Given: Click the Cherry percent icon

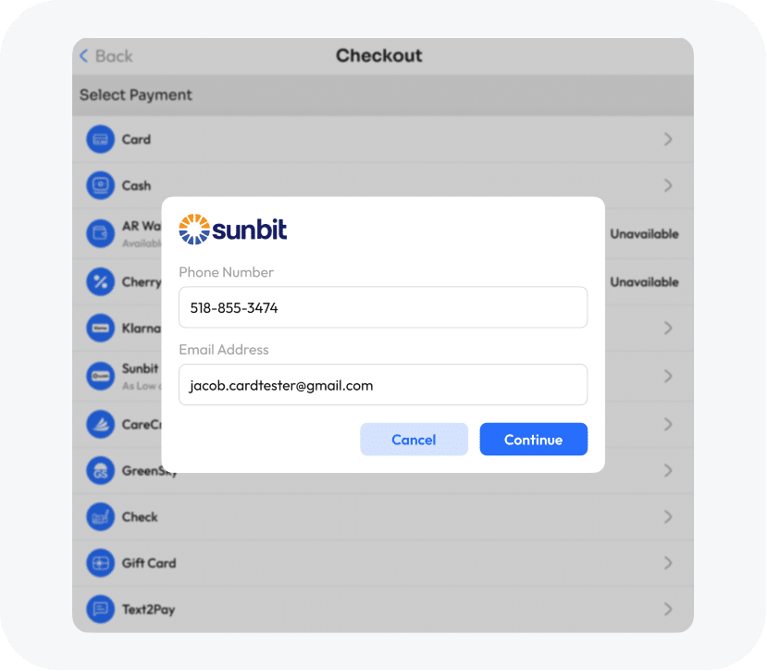Looking at the screenshot, I should click(x=99, y=281).
